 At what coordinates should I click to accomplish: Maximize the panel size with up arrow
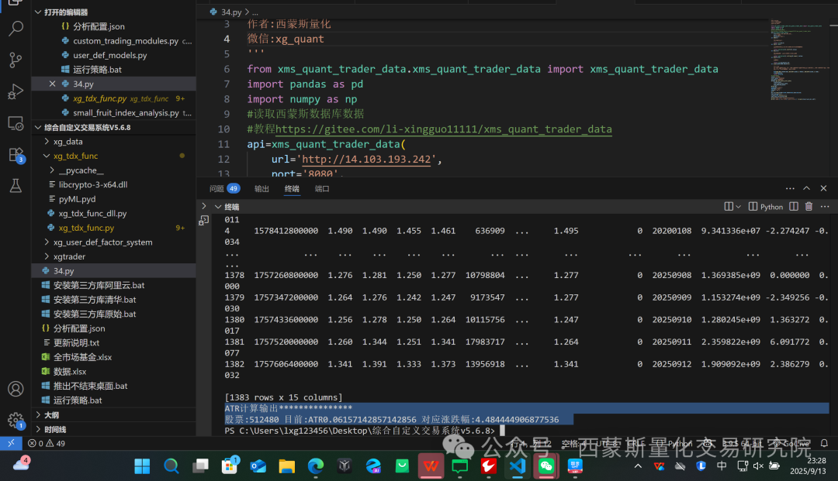tap(806, 188)
